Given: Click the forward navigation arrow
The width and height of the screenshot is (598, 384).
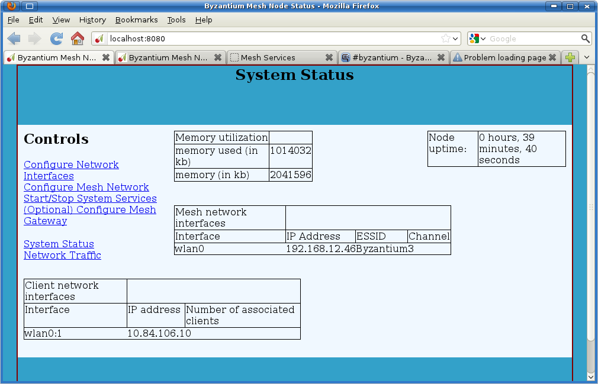Looking at the screenshot, I should point(35,38).
